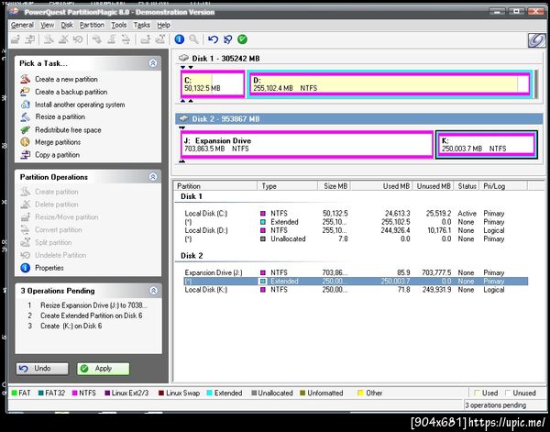Click the Create a backup partition icon
The width and height of the screenshot is (550, 432).
click(x=26, y=92)
